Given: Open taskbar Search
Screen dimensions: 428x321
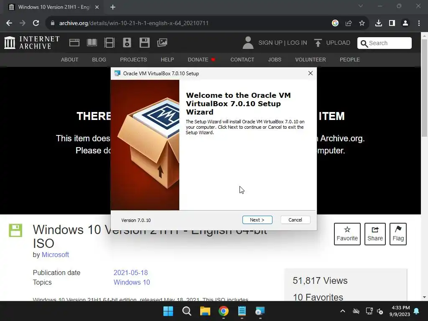Looking at the screenshot, I should click(x=187, y=311).
